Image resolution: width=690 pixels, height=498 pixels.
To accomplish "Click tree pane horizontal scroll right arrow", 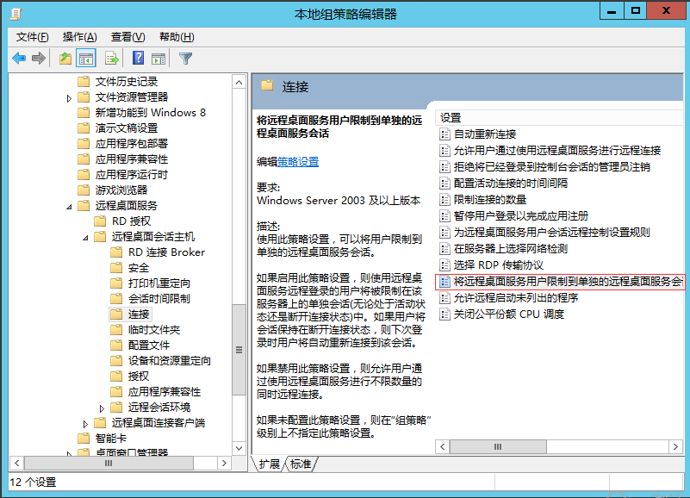I will (x=224, y=463).
